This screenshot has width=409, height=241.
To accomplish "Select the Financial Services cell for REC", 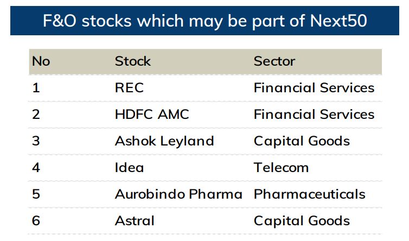I will pos(314,87).
